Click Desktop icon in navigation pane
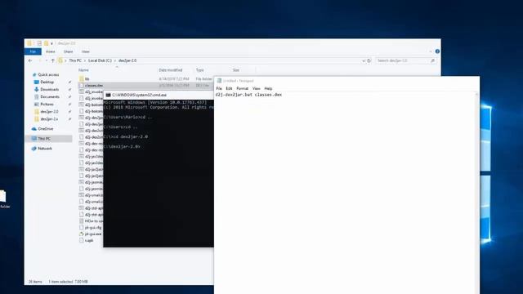The height and width of the screenshot is (294, 523). point(36,82)
